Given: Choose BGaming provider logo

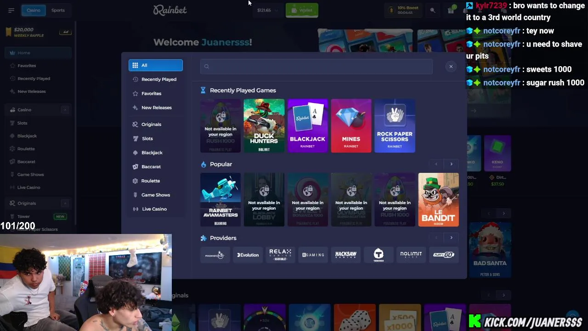Looking at the screenshot, I should click(x=313, y=255).
